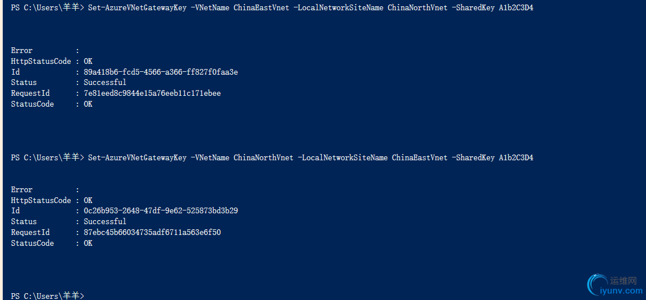Screen dimensions: 646x300
Task: Click HttpStatusCode label above Id 89a418b6
Action: click(41, 61)
